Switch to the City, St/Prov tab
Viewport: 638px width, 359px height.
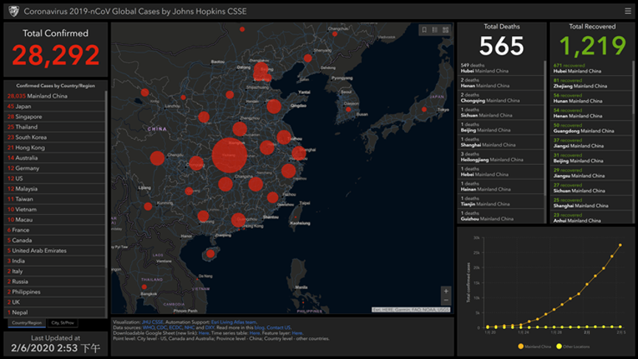63,323
